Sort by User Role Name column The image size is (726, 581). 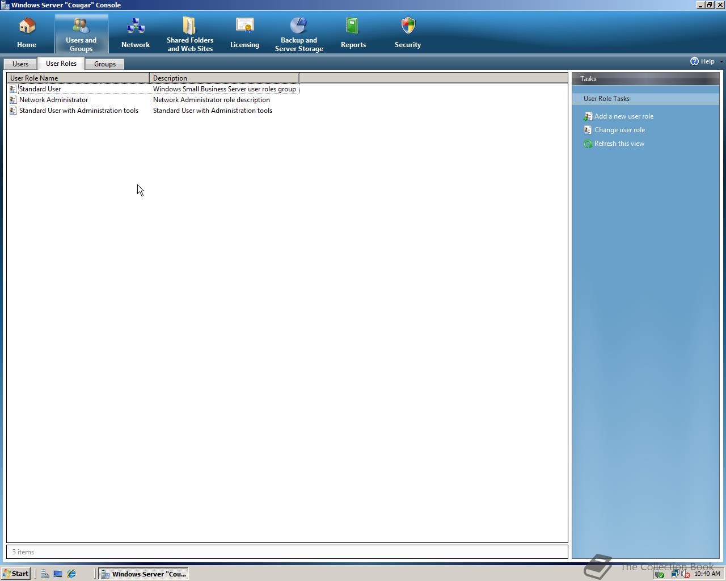pos(78,78)
